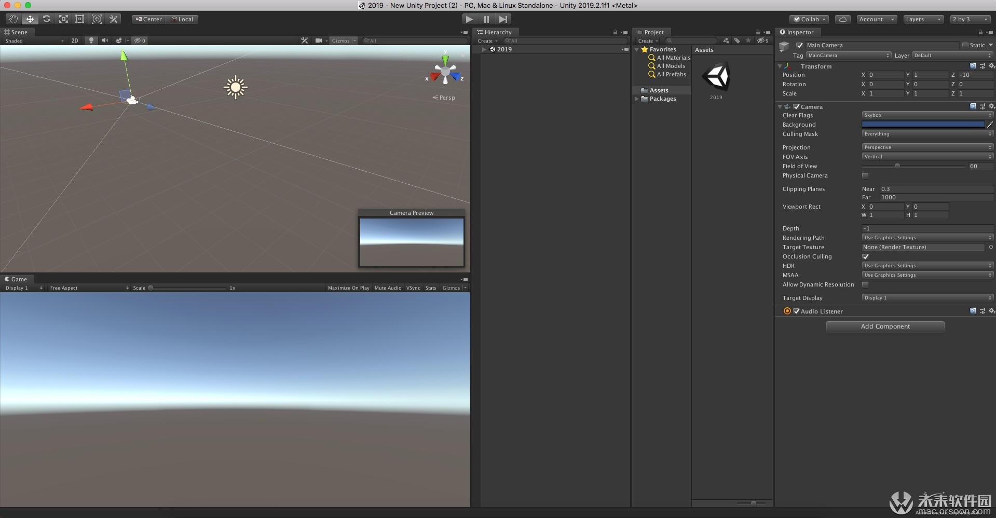
Task: Click the Step forward button
Action: coord(503,19)
